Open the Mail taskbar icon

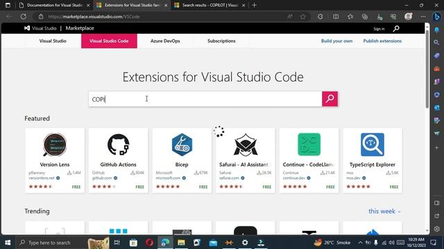click(x=213, y=243)
